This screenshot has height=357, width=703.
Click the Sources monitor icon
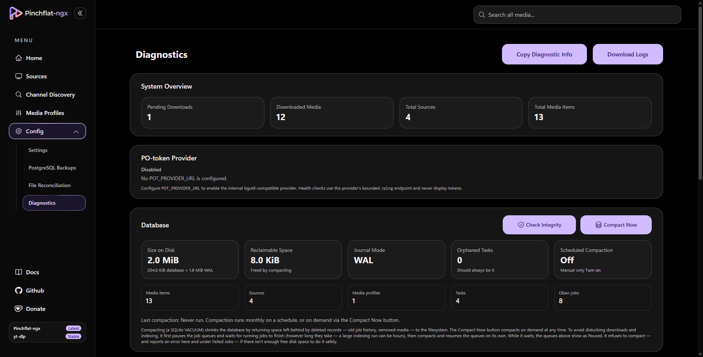19,76
